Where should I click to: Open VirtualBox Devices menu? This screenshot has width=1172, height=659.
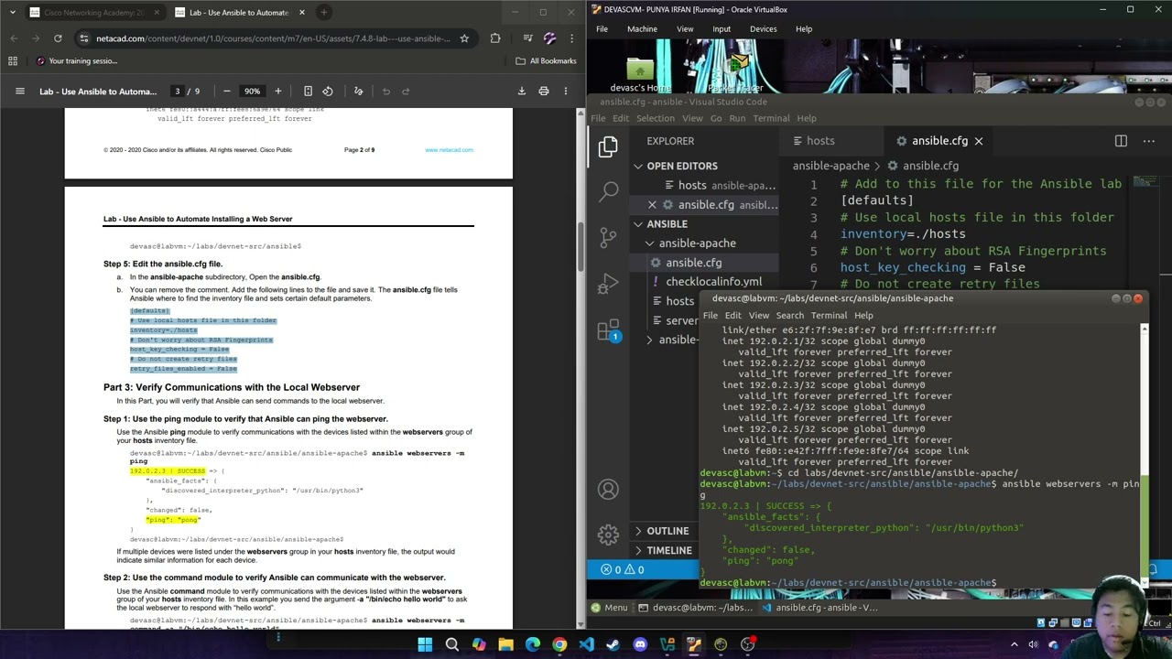(x=763, y=28)
